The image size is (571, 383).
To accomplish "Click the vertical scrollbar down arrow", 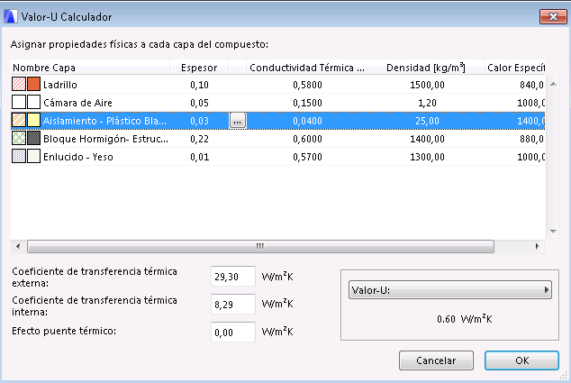I will coord(553,232).
